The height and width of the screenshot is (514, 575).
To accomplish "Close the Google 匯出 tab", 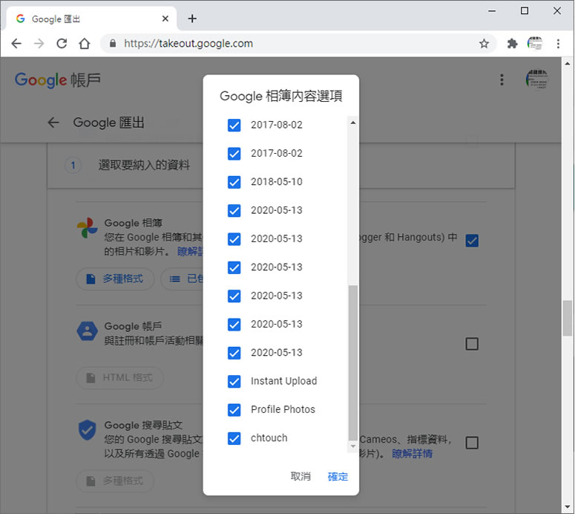I will [x=165, y=19].
